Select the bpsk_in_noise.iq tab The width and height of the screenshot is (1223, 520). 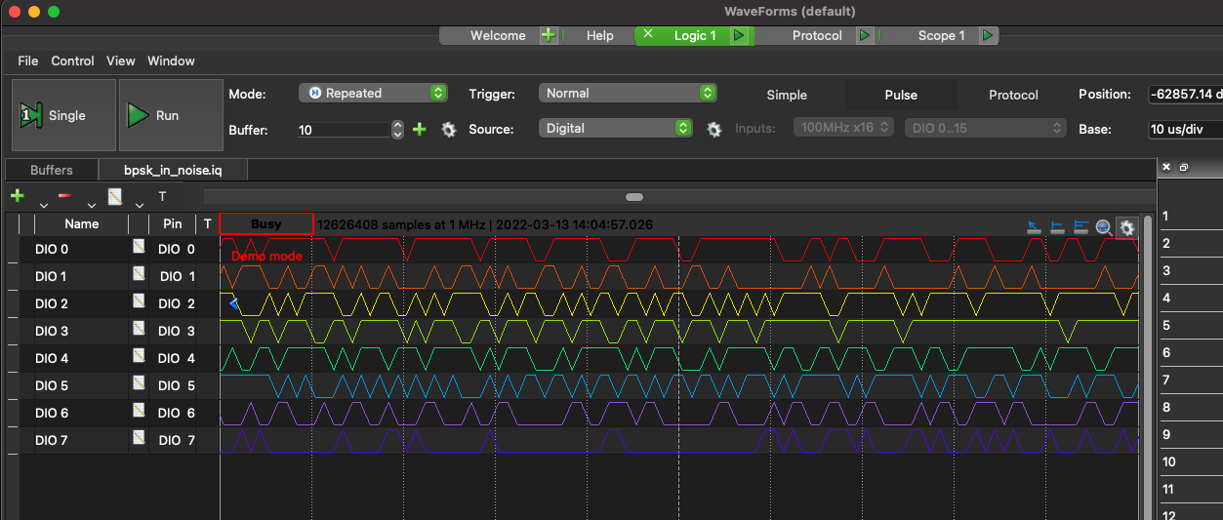click(173, 170)
